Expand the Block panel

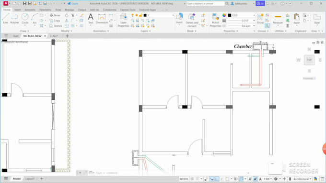pyautogui.click(x=192, y=31)
